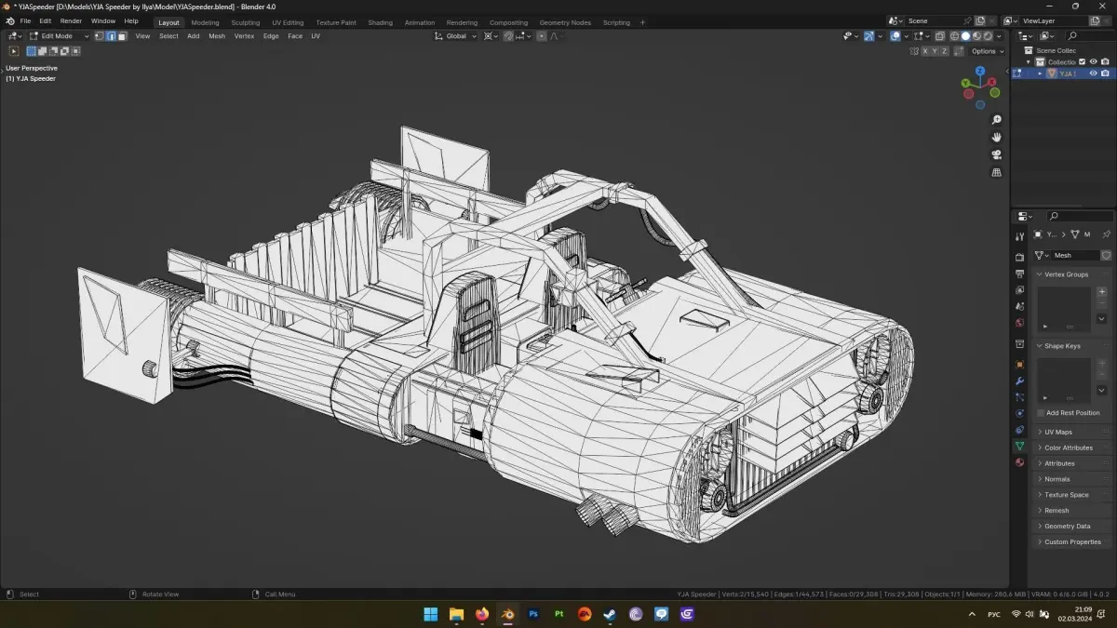
Task: Open the Global transform orientation dropdown
Action: (x=455, y=36)
